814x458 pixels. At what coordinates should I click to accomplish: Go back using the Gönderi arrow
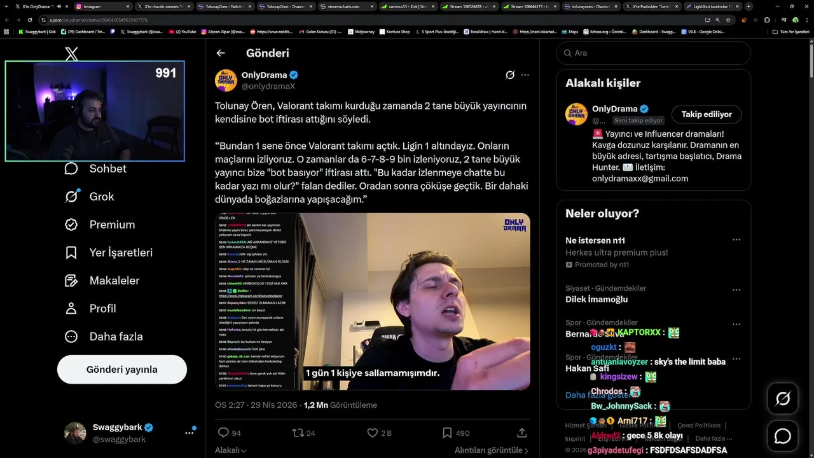(221, 53)
